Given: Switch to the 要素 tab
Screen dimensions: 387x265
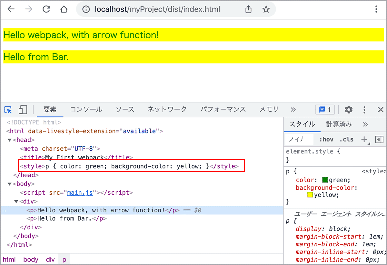Looking at the screenshot, I should point(50,109).
